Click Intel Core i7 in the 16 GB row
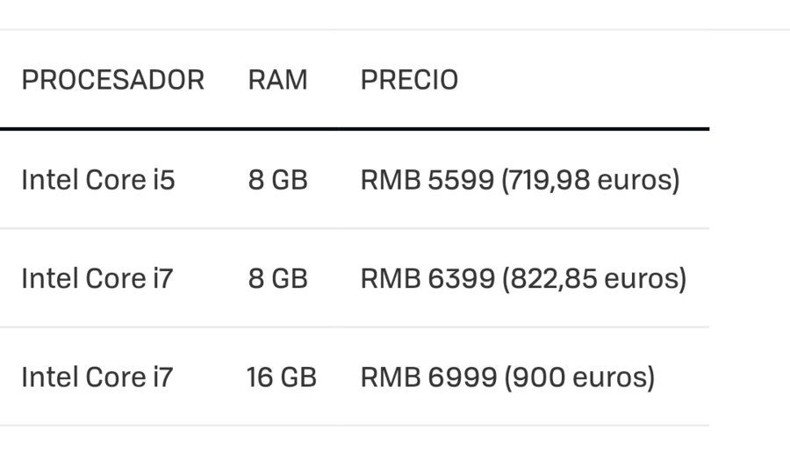This screenshot has height=459, width=790. [97, 377]
